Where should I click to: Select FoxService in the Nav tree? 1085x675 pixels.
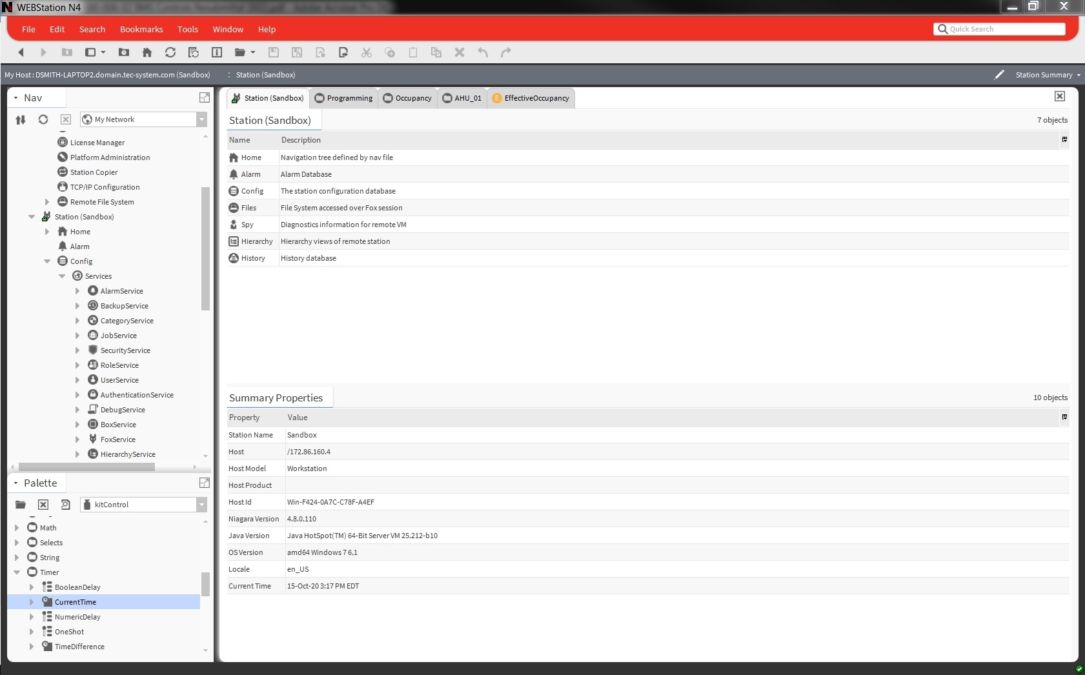[117, 439]
